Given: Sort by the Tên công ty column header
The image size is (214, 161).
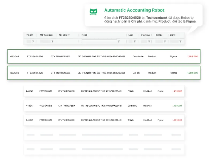Looking at the screenshot, I should (x=64, y=35).
